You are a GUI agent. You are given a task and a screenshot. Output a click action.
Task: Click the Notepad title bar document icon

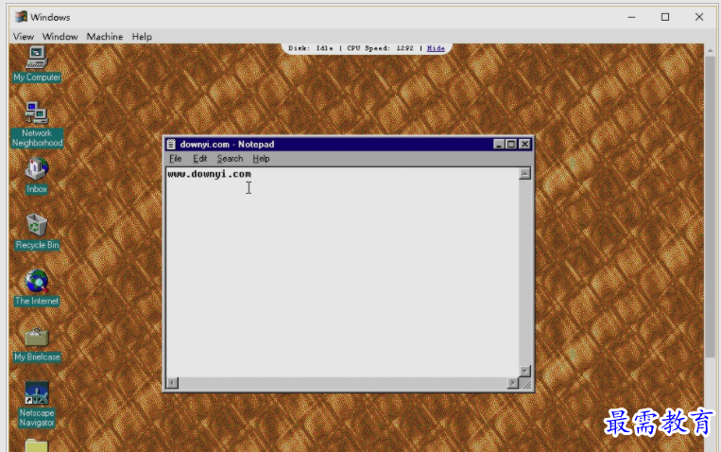171,144
